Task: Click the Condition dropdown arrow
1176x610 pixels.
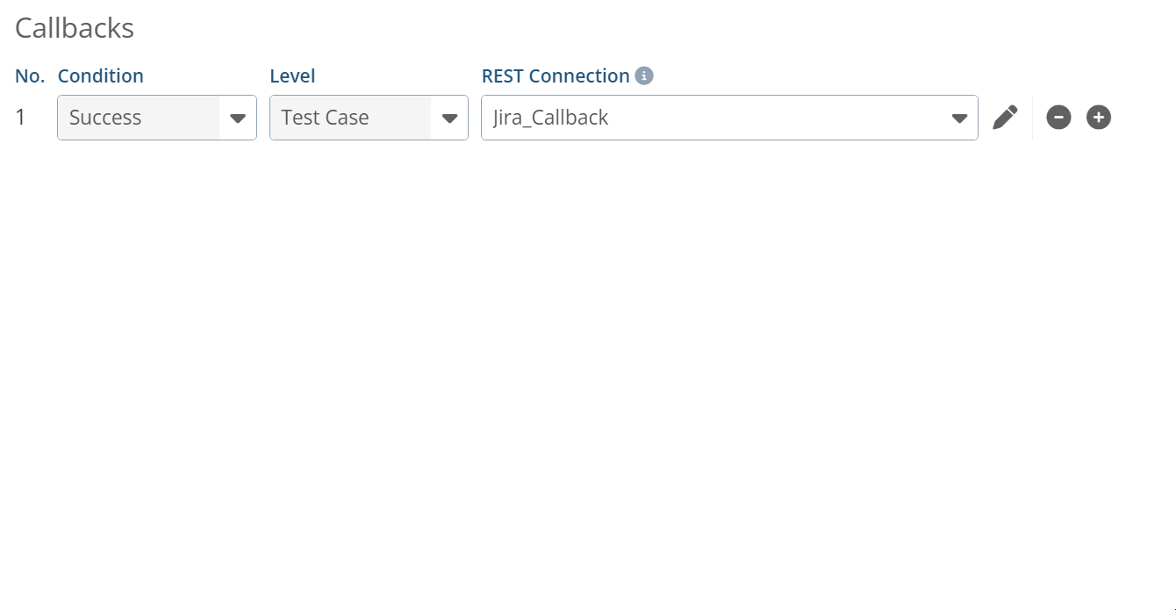Action: pyautogui.click(x=238, y=117)
